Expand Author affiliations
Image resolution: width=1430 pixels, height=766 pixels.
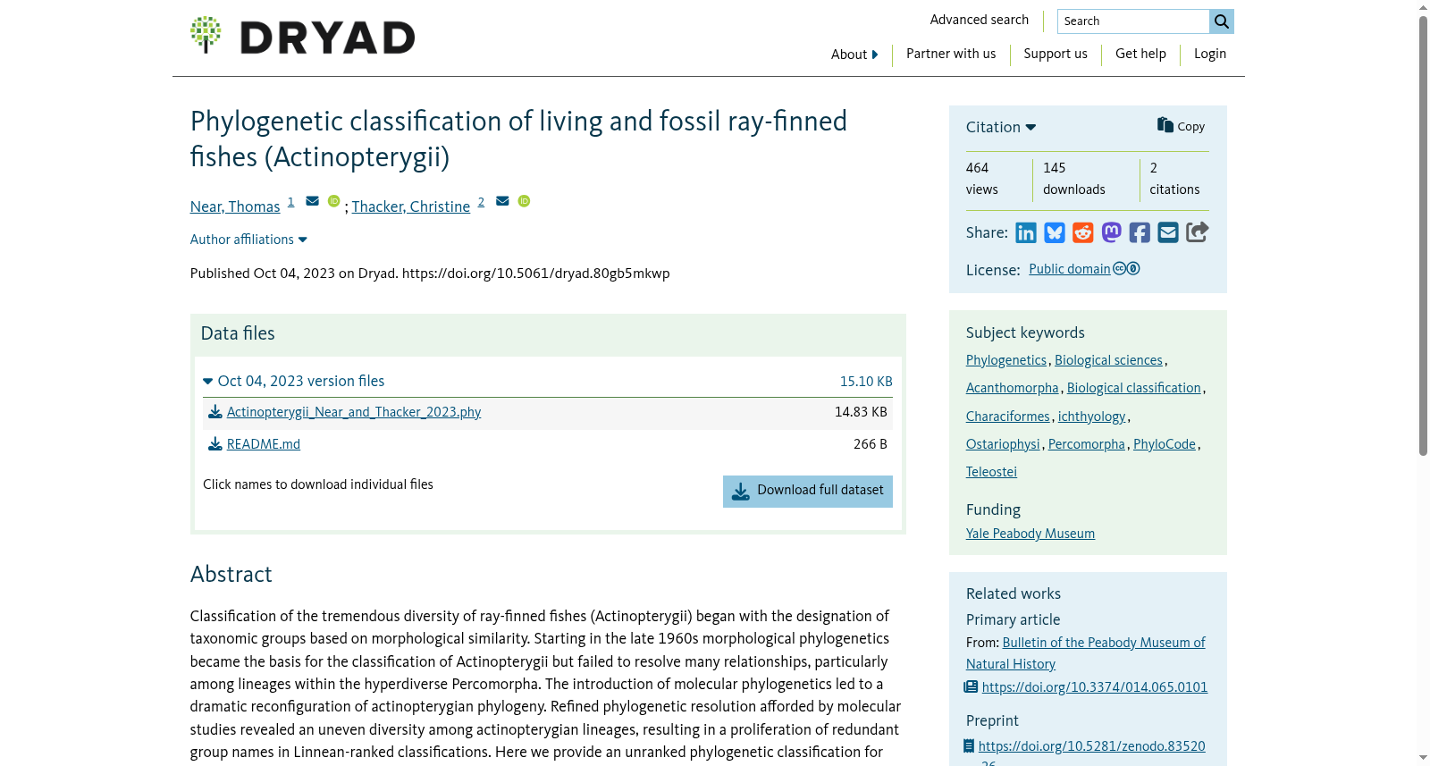coord(248,240)
